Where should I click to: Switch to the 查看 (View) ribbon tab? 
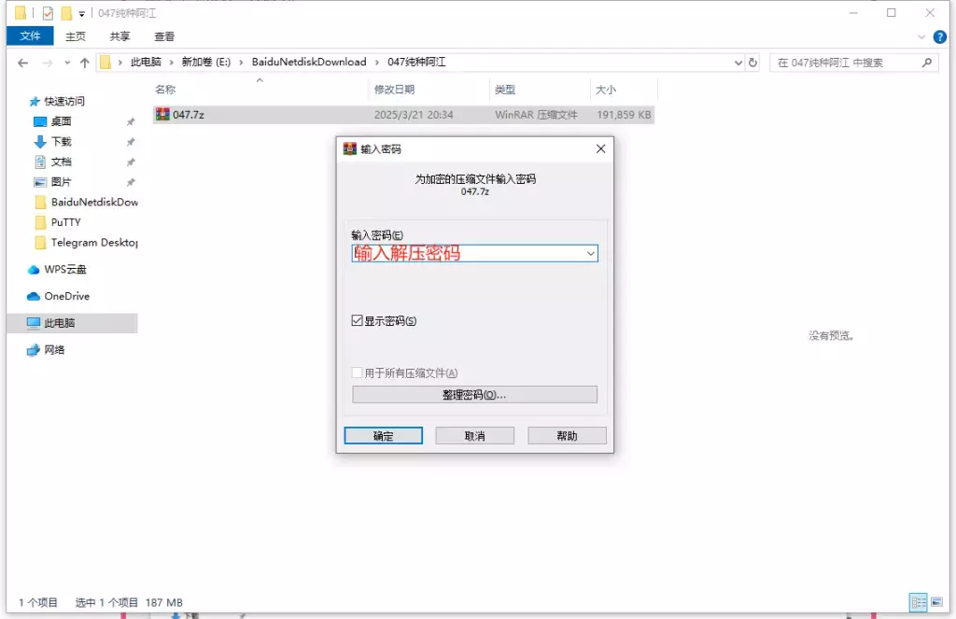162,36
